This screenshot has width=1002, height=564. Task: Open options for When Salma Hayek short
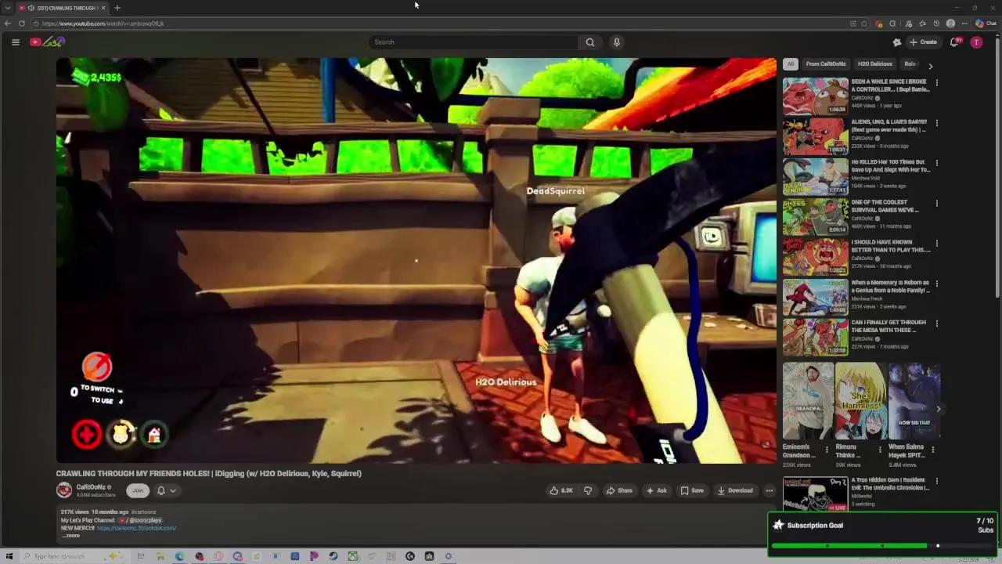(933, 450)
